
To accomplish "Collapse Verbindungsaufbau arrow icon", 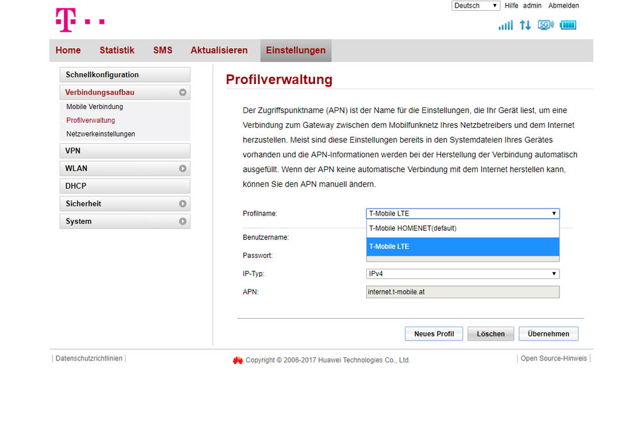I will [x=183, y=92].
